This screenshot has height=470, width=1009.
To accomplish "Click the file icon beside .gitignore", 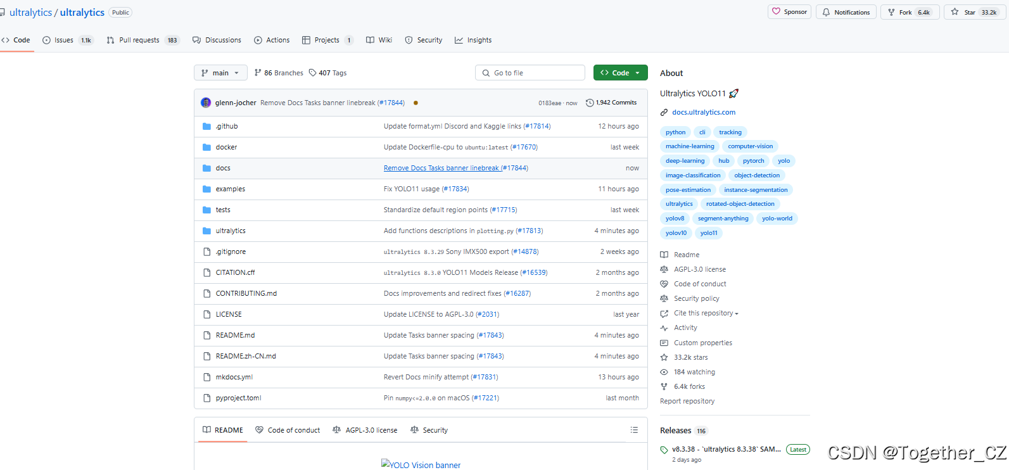I will point(206,252).
